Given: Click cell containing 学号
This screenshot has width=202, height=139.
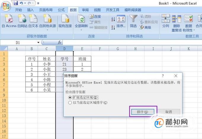Looking at the screenshot, I should click(64, 59).
